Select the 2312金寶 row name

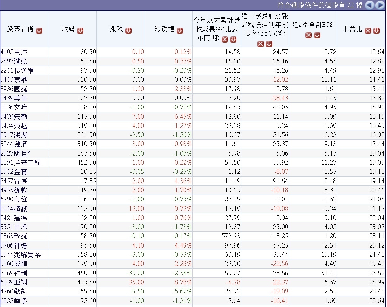[x=14, y=172]
